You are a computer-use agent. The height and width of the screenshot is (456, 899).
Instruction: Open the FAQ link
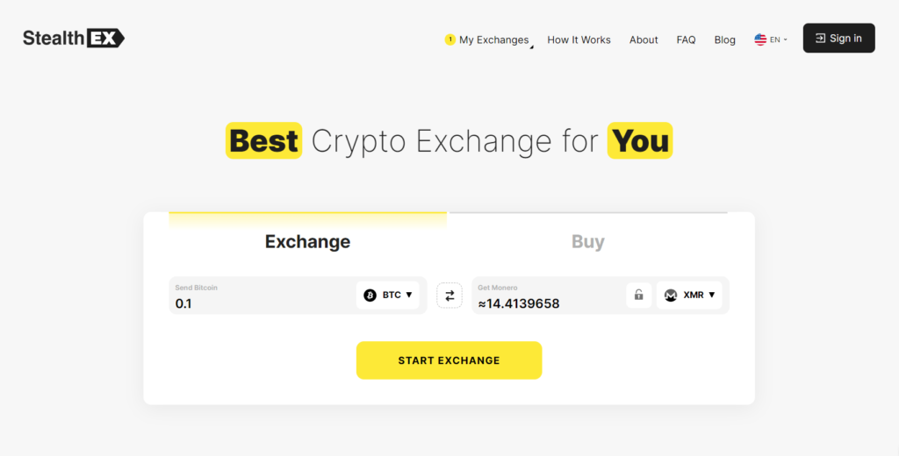click(686, 39)
